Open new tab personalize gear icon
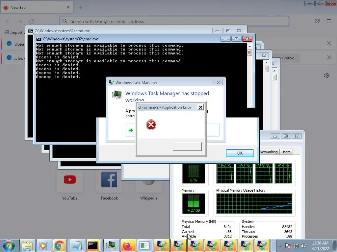337x252 pixels. tap(327, 75)
